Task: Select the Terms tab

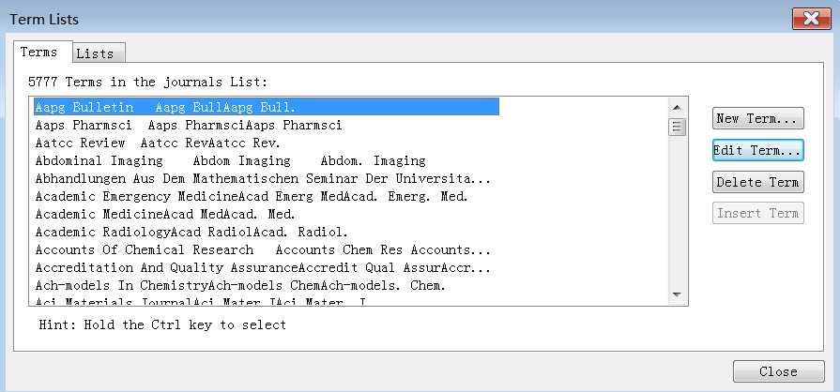Action: point(39,52)
